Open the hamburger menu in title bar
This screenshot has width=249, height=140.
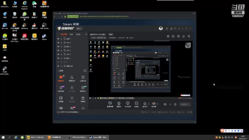[179, 29]
